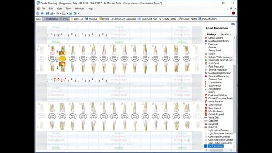Click the red record circle icon
This screenshot has height=153, width=272.
tap(233, 13)
